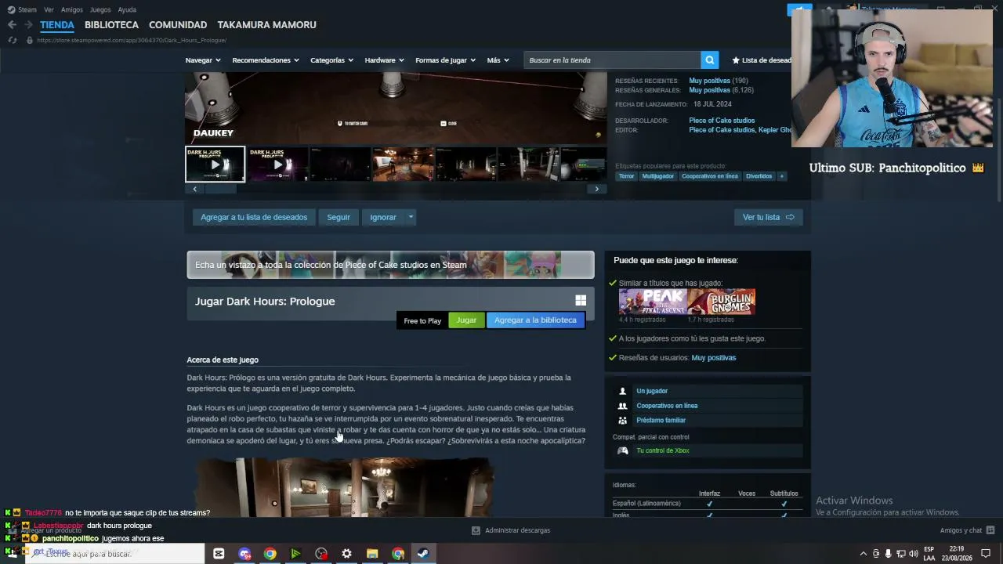This screenshot has width=1003, height=564.
Task: Open the dropdown arrow beside Ignorar
Action: point(411,217)
